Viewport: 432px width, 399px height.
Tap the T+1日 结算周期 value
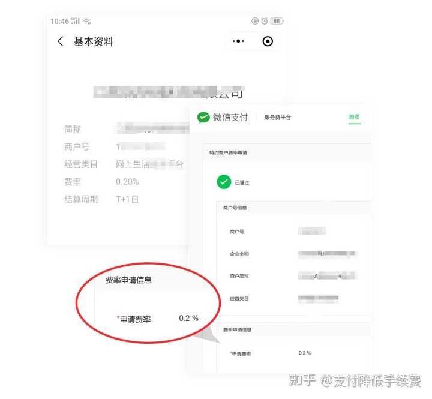pos(127,199)
